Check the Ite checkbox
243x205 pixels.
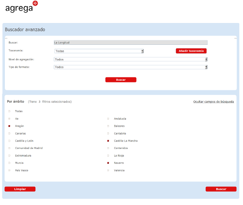pos(9,119)
